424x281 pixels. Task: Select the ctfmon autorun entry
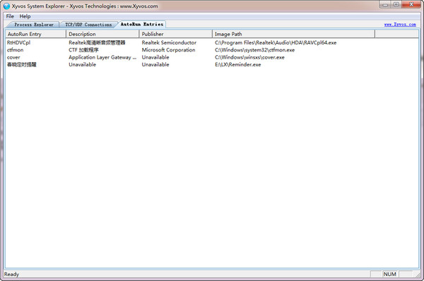click(15, 50)
